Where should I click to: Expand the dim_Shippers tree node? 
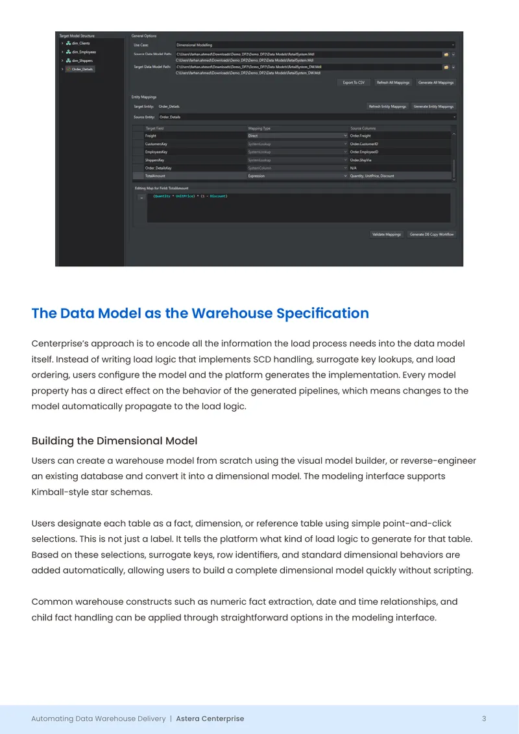coord(62,60)
